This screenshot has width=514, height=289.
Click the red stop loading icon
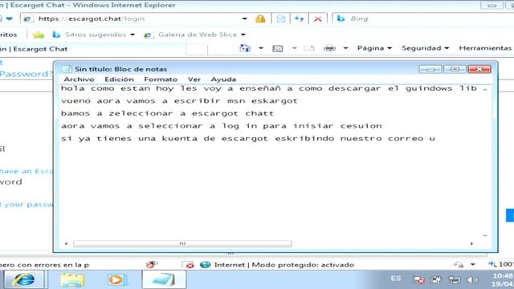318,18
